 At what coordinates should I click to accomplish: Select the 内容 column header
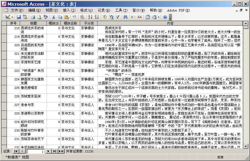170,23
